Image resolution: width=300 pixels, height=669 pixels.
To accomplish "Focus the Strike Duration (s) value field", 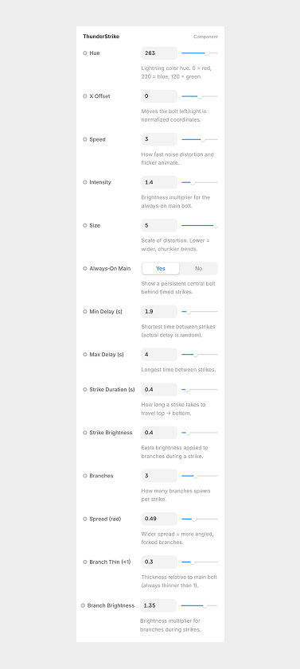I will (x=159, y=390).
